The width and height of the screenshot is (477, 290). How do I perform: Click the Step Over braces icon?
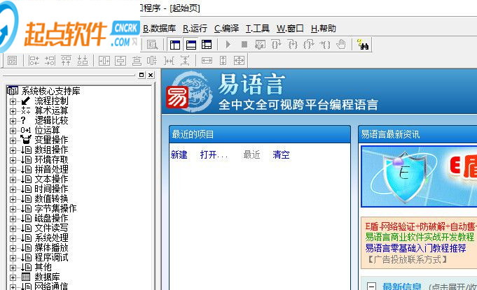pyautogui.click(x=276, y=45)
